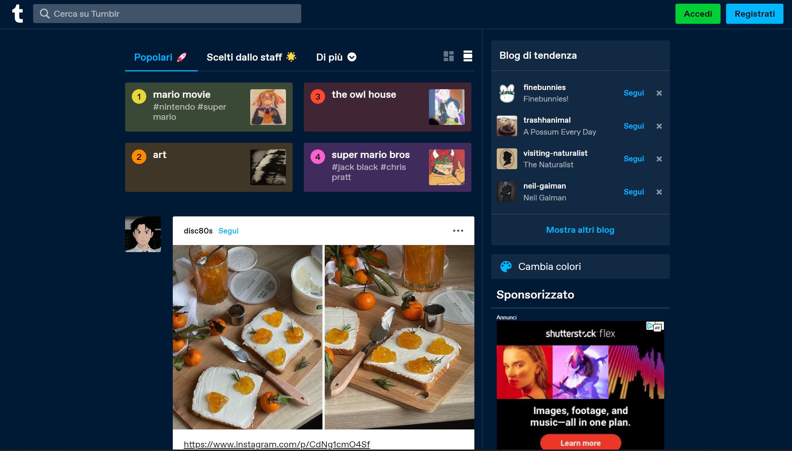Image resolution: width=792 pixels, height=451 pixels.
Task: Dismiss the neil-gaiman blog suggestion
Action: 659,192
